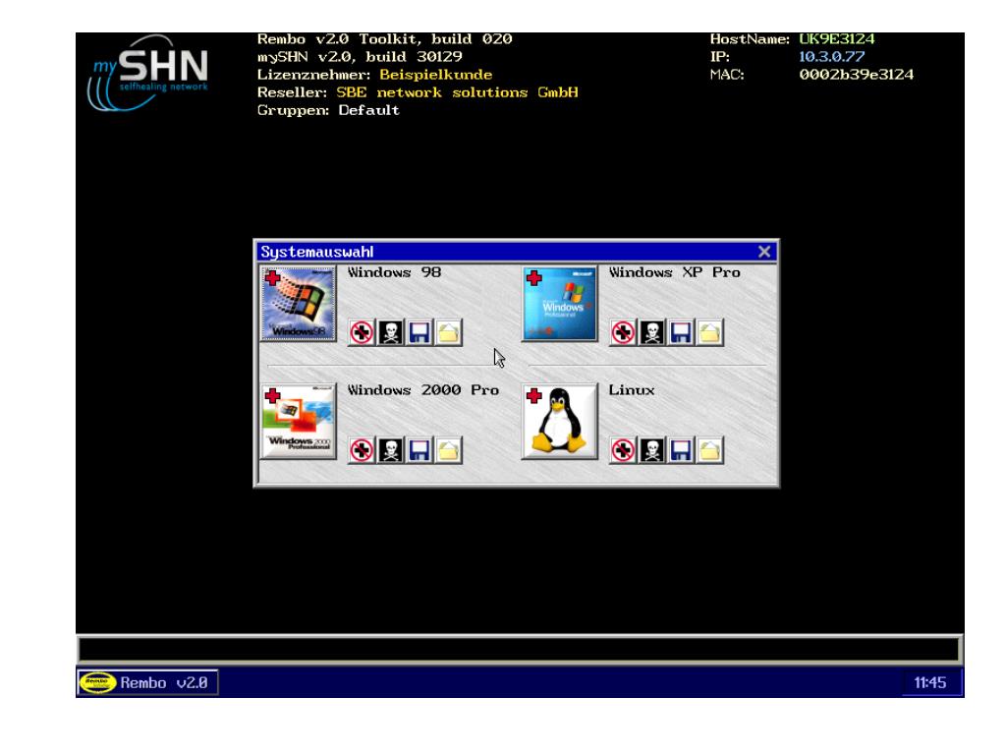Viewport: 1006px width, 755px height.
Task: Click the floppy disk icon under Windows 2000 Pro
Action: coord(419,450)
